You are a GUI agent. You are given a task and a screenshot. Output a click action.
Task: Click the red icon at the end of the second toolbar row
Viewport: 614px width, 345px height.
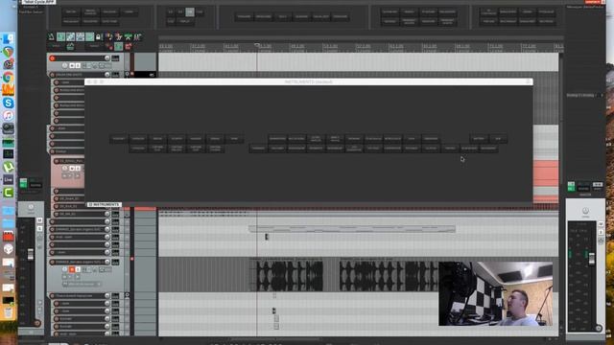coord(128,47)
